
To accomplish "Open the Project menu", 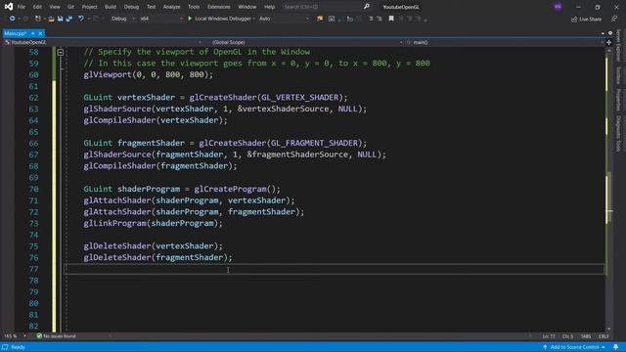I will 89,7.
